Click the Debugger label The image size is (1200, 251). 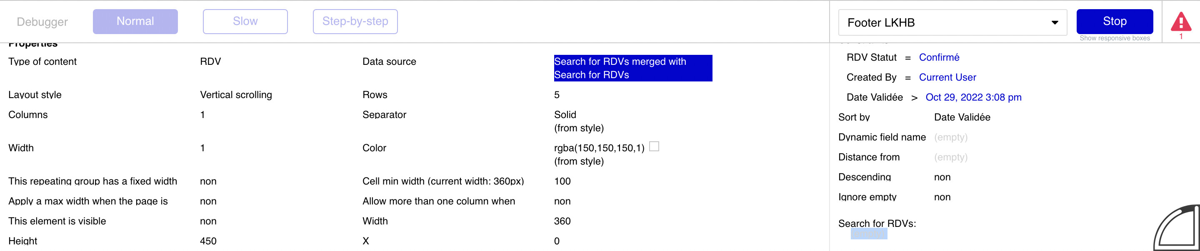[42, 22]
